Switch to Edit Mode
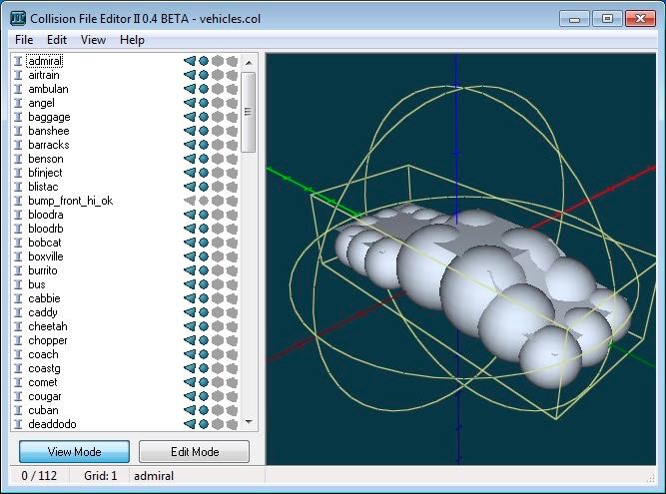This screenshot has width=666, height=494. coord(195,451)
